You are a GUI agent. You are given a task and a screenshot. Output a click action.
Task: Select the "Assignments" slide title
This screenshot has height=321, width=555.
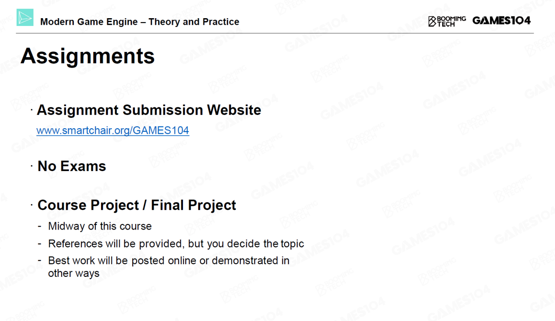tap(88, 56)
